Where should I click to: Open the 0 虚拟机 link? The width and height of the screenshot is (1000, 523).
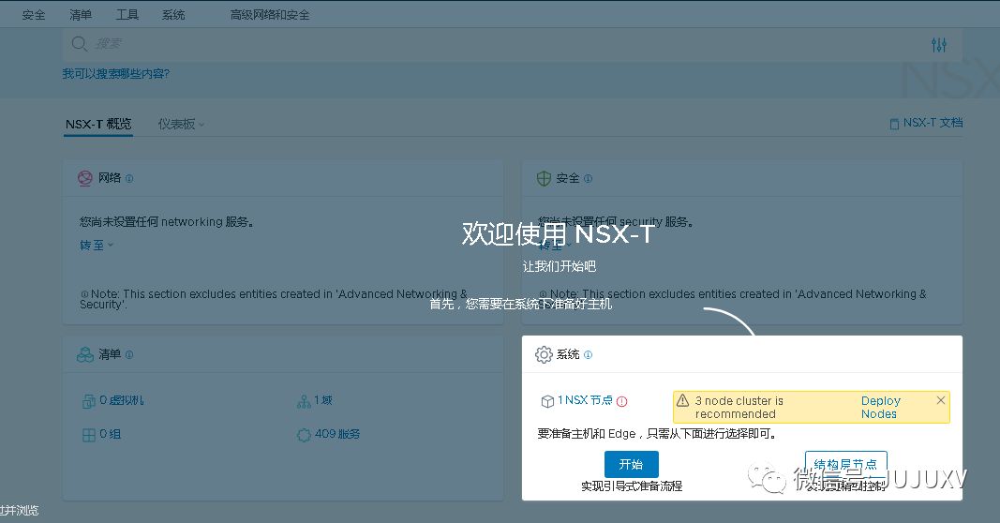click(x=121, y=400)
